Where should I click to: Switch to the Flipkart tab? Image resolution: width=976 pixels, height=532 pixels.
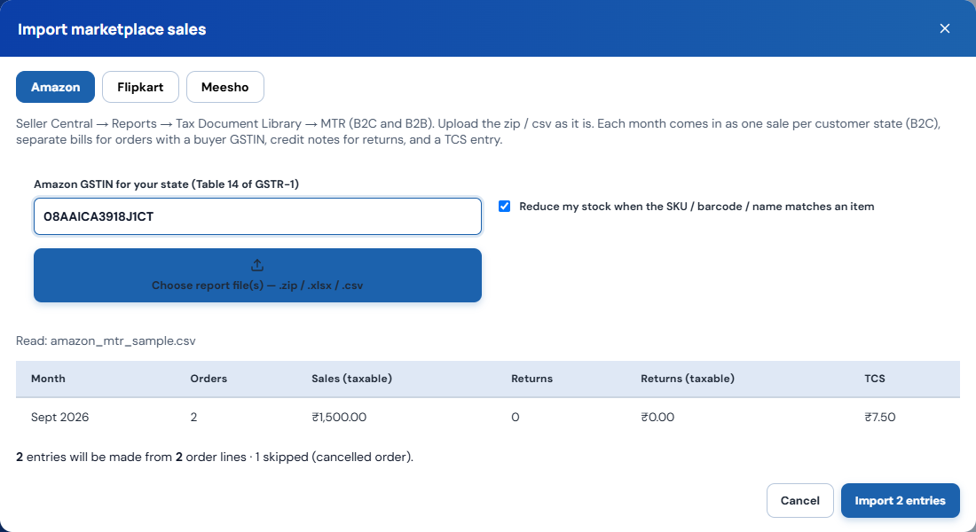tap(140, 87)
